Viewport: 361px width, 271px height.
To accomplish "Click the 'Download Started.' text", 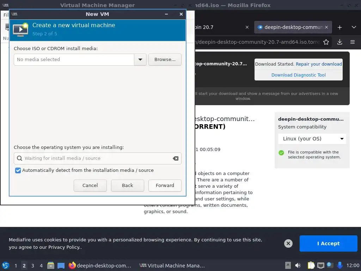I will point(275,64).
